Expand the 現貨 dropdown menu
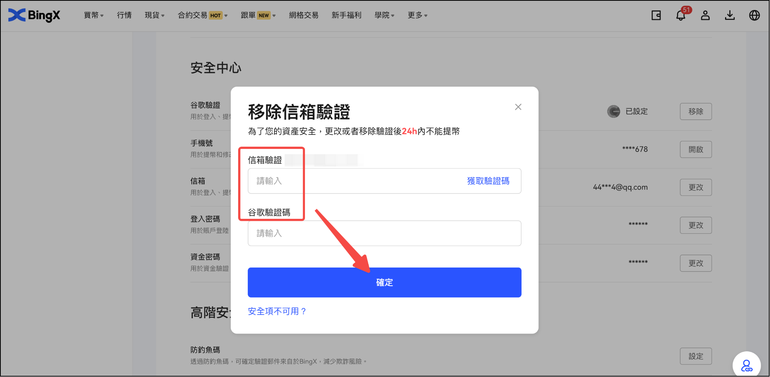This screenshot has height=377, width=770. [x=154, y=15]
